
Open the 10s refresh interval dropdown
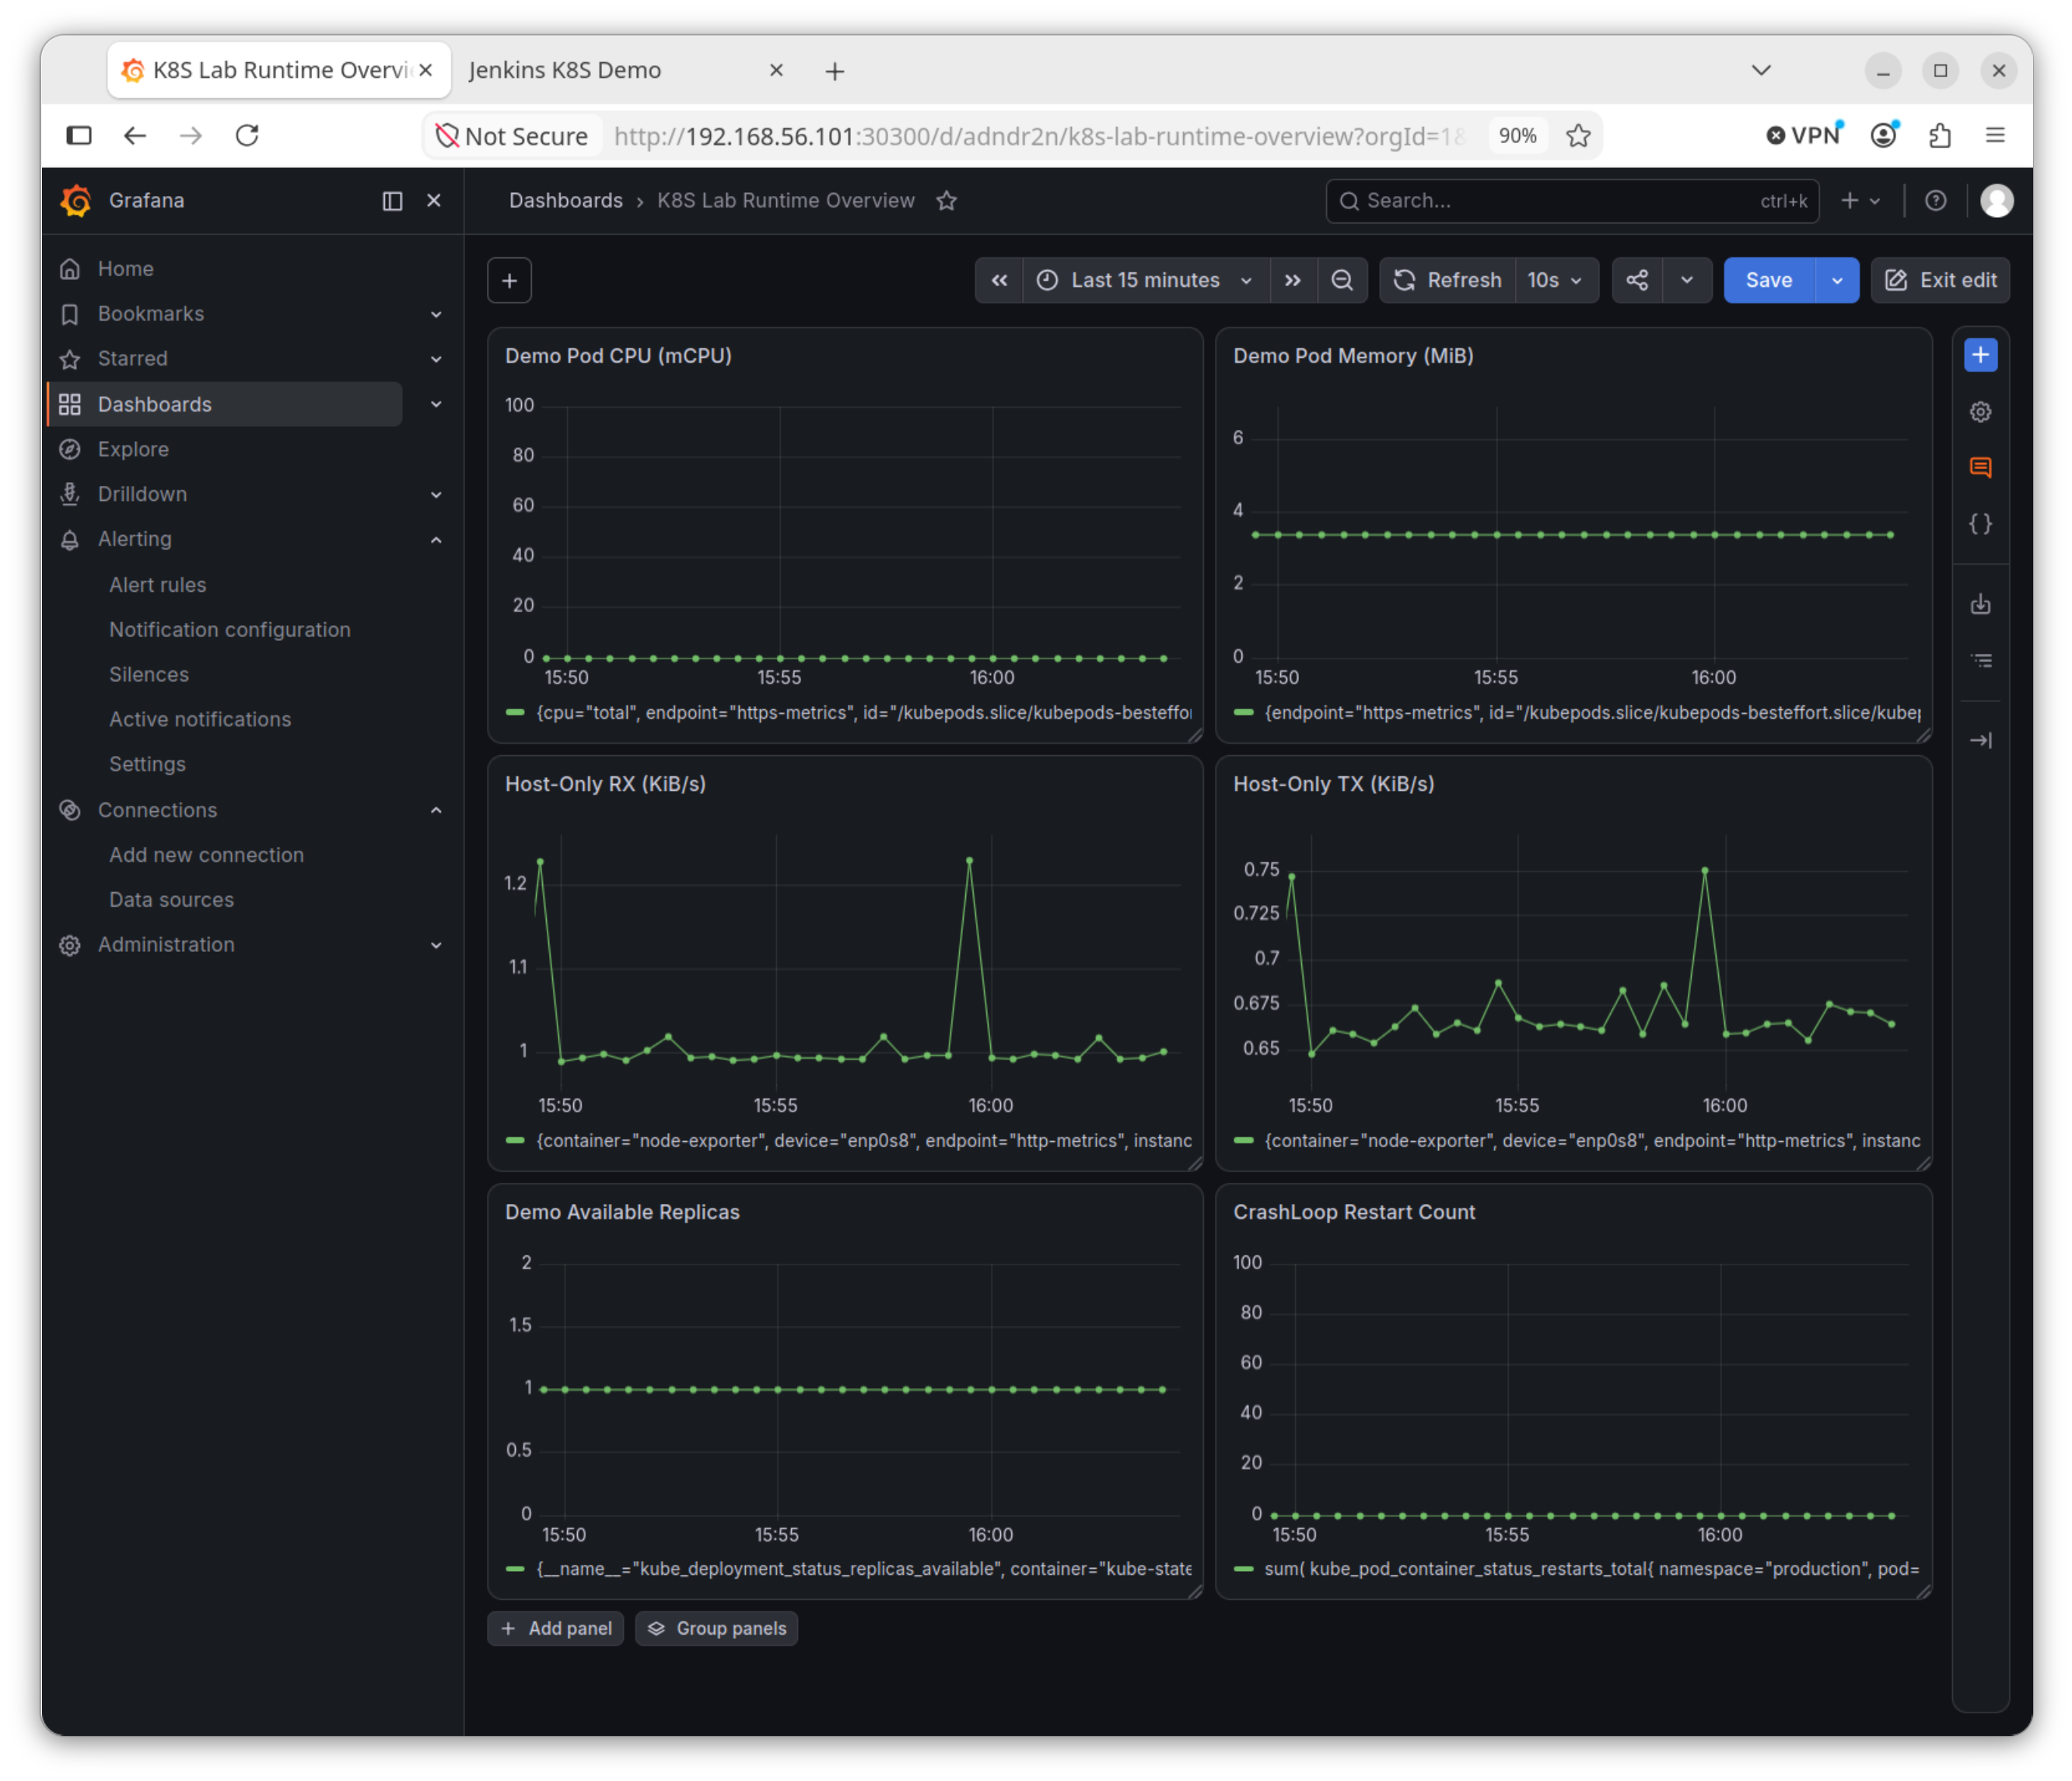(1556, 281)
